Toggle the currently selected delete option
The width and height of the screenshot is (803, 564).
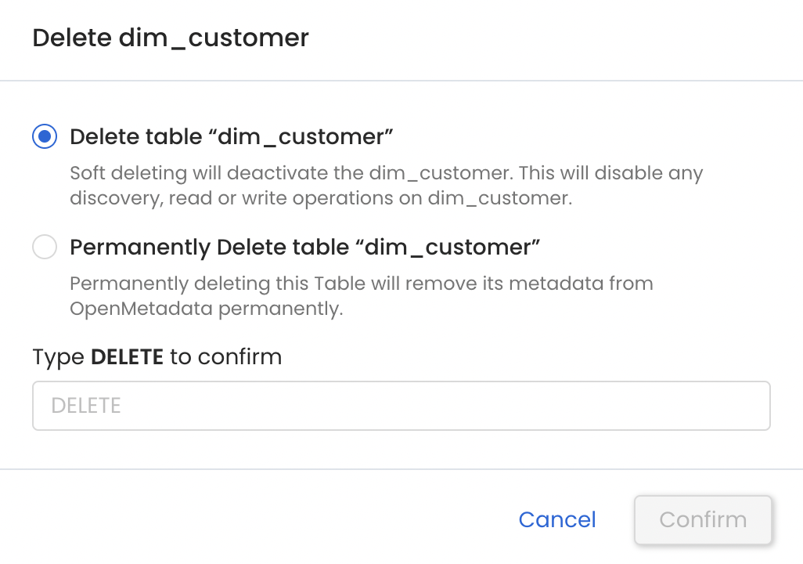45,136
